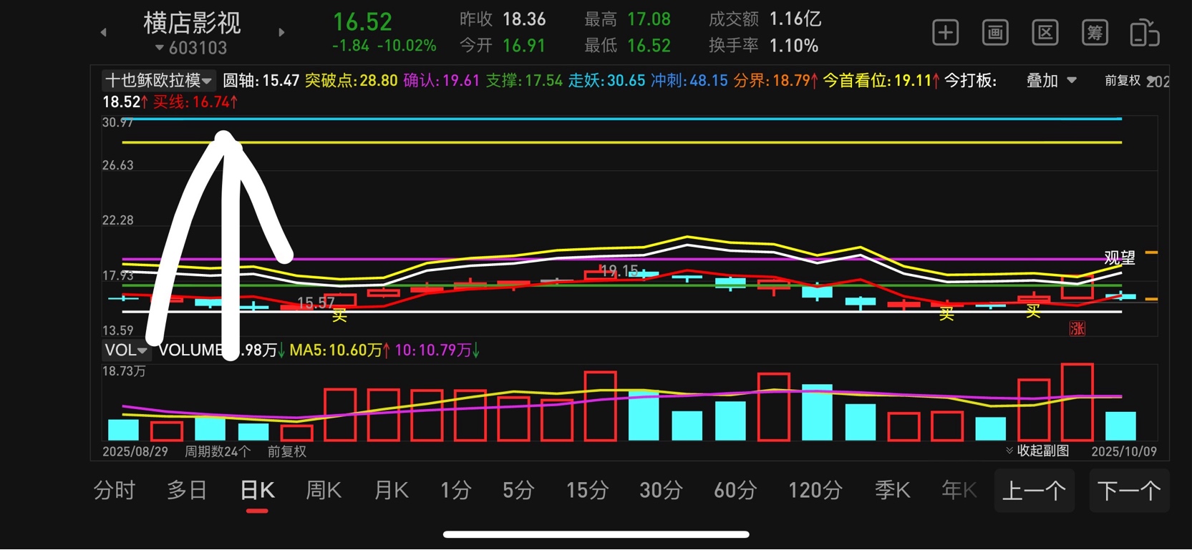This screenshot has height=550, width=1192.
Task: Tap end date 2025/10/09
Action: coord(1124,451)
